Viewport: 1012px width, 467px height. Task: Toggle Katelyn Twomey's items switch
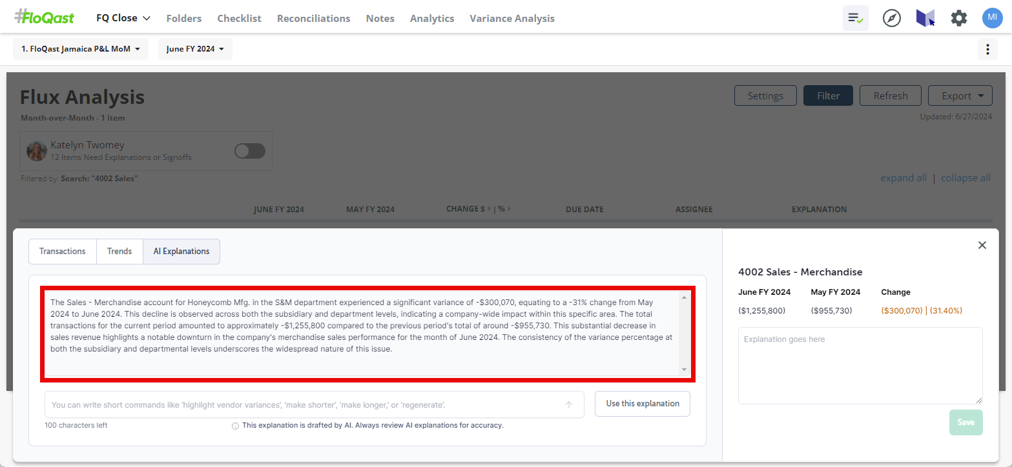pos(249,151)
